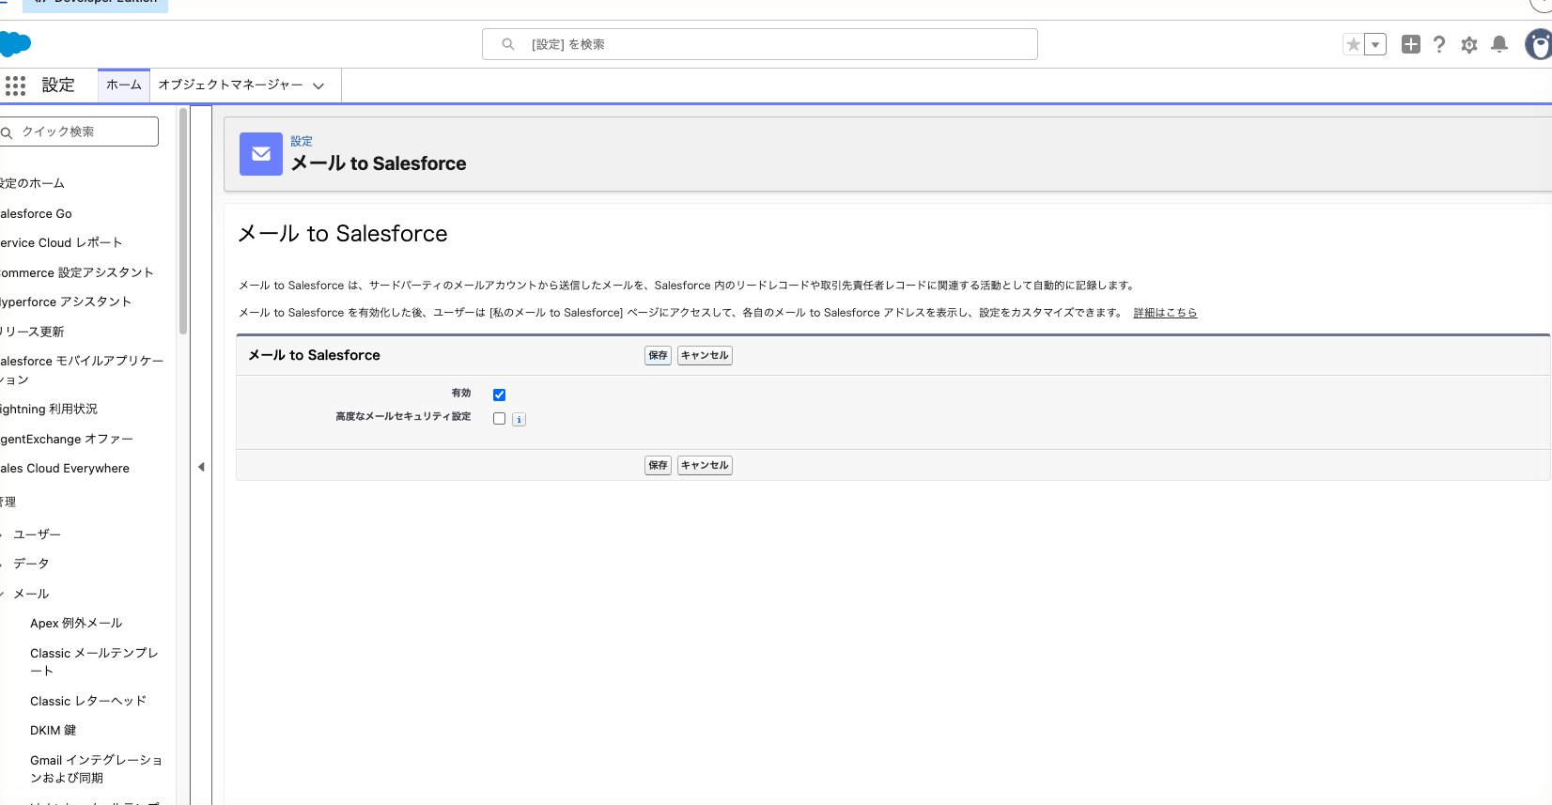Image resolution: width=1552 pixels, height=805 pixels.
Task: Open the user profile avatar
Action: (x=1539, y=44)
